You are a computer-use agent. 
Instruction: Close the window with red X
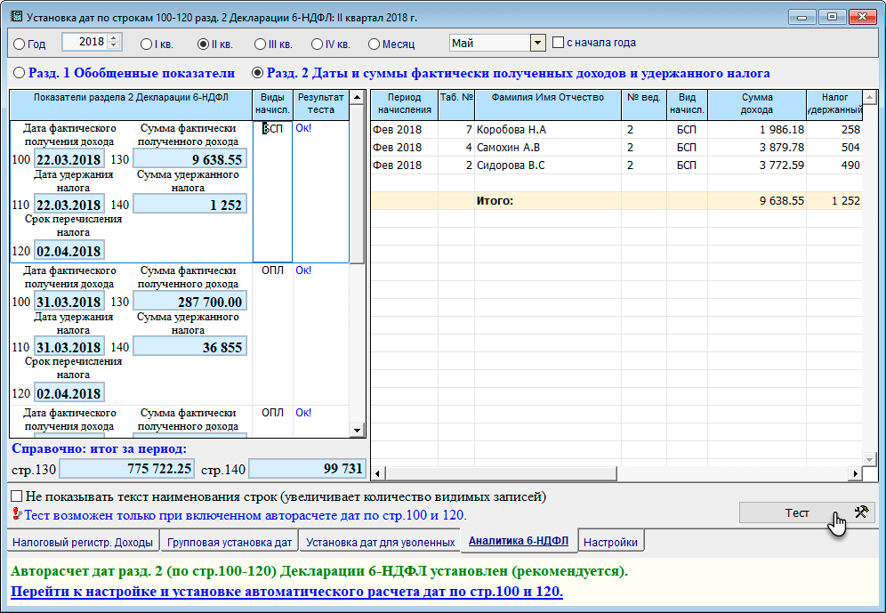tap(862, 17)
